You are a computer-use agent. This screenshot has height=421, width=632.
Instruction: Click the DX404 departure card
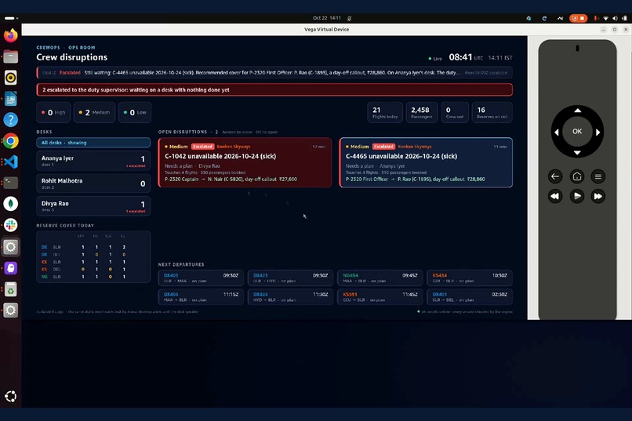pyautogui.click(x=201, y=297)
